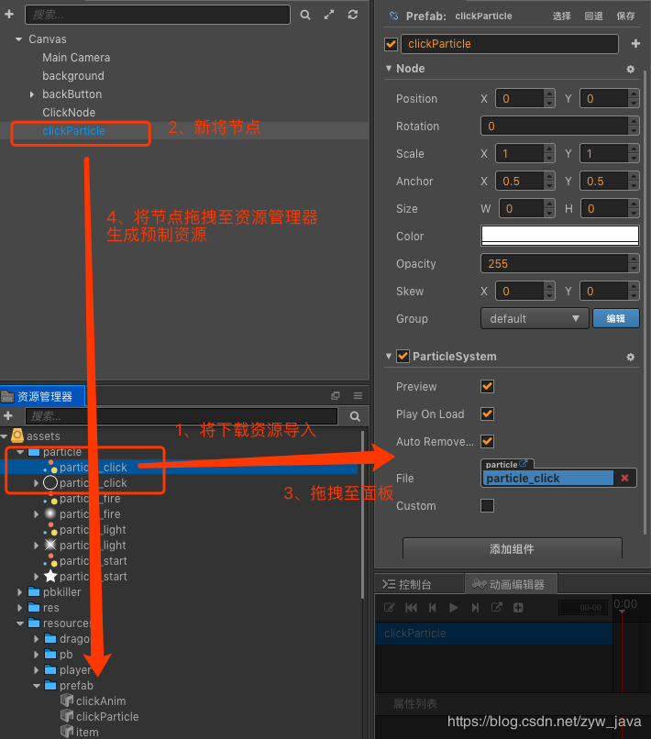The height and width of the screenshot is (739, 651).
Task: Open the Group default dropdown
Action: click(x=535, y=318)
